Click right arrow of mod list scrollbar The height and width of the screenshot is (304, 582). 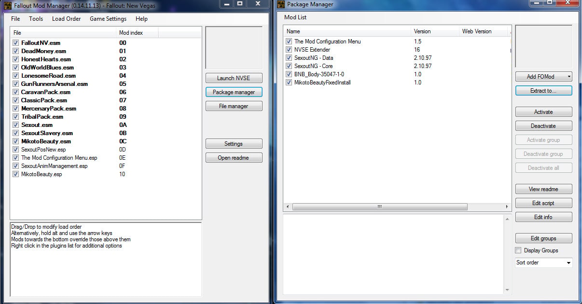(x=507, y=207)
